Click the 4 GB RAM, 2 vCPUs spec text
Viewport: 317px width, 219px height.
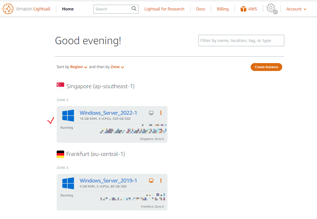[103, 186]
